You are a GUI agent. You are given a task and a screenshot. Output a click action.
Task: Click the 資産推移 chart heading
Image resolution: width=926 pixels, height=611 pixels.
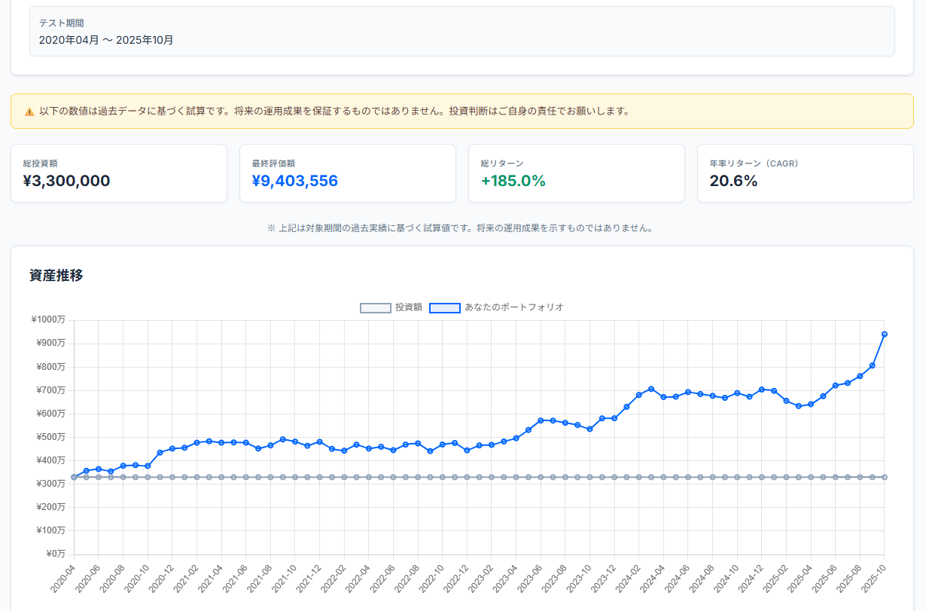(x=56, y=276)
